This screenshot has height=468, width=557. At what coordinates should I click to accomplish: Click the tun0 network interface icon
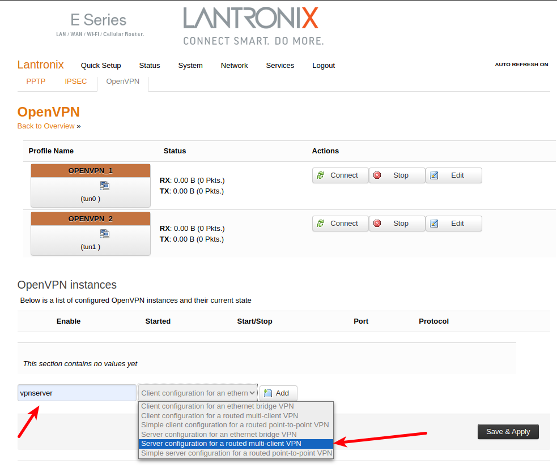pyautogui.click(x=105, y=186)
